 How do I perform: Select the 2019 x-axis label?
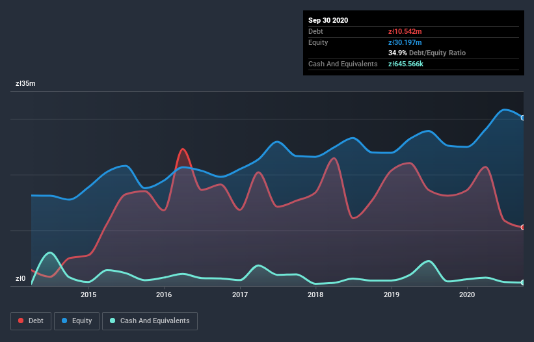pos(392,295)
